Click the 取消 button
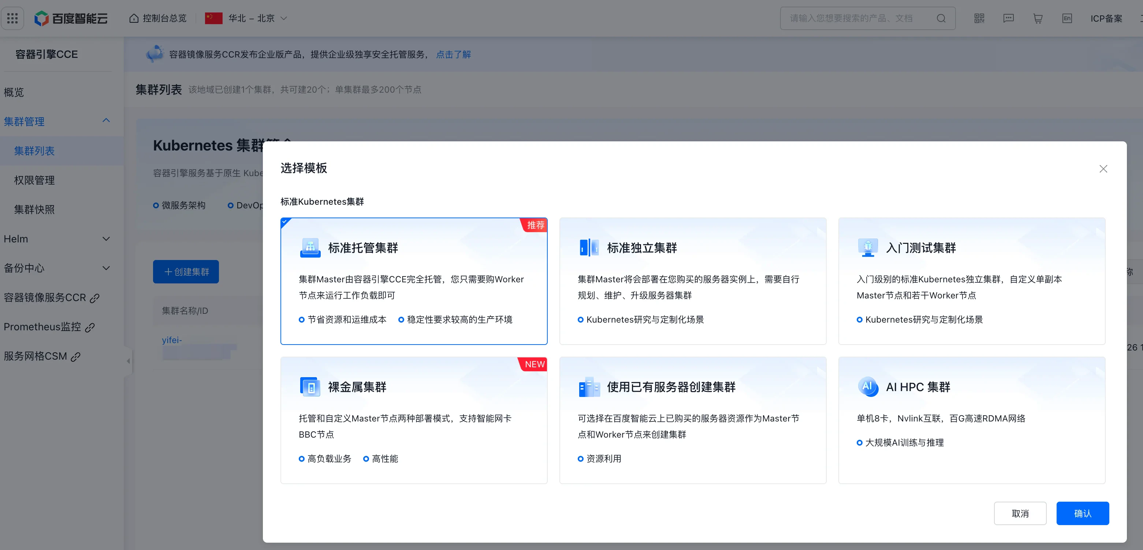The width and height of the screenshot is (1143, 550). click(1020, 513)
